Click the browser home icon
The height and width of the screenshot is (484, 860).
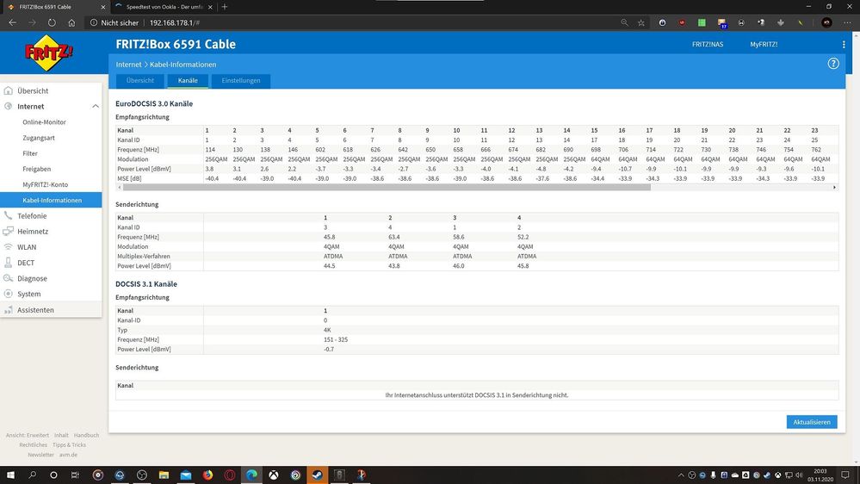click(71, 22)
